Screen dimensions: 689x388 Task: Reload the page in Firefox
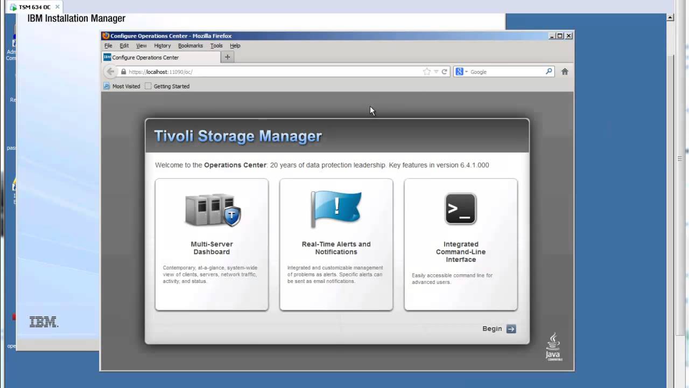pos(445,72)
